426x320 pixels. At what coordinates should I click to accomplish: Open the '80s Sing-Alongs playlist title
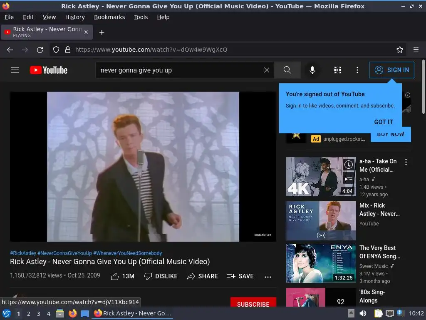click(x=372, y=296)
